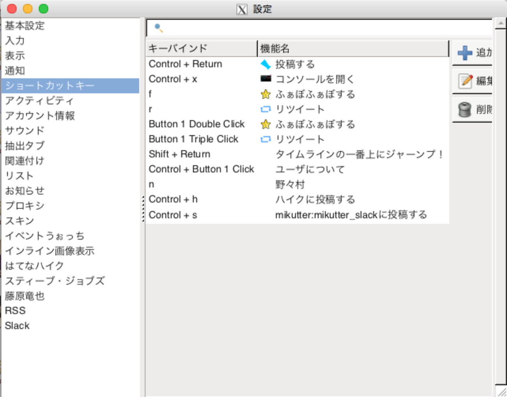Click the retweet icon in the 'r' keybind row

coord(266,109)
